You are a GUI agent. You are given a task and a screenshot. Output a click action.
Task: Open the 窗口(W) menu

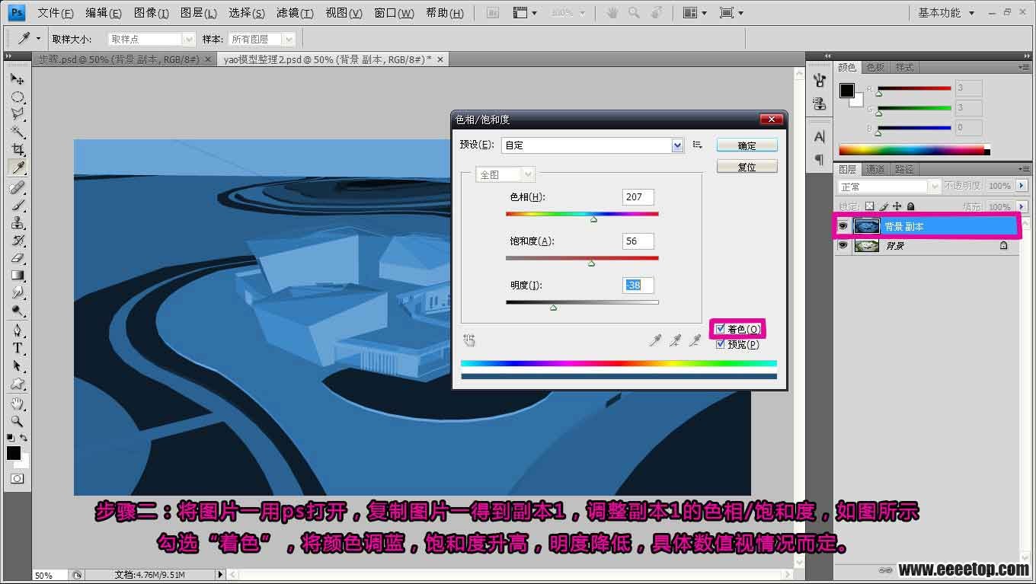(395, 13)
